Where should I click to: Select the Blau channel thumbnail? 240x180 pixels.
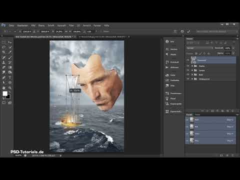[192, 141]
